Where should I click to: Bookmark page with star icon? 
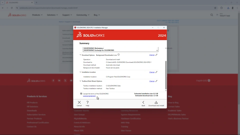(215, 8)
